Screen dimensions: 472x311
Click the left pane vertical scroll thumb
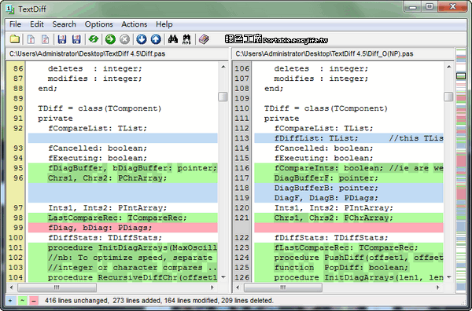[223, 97]
